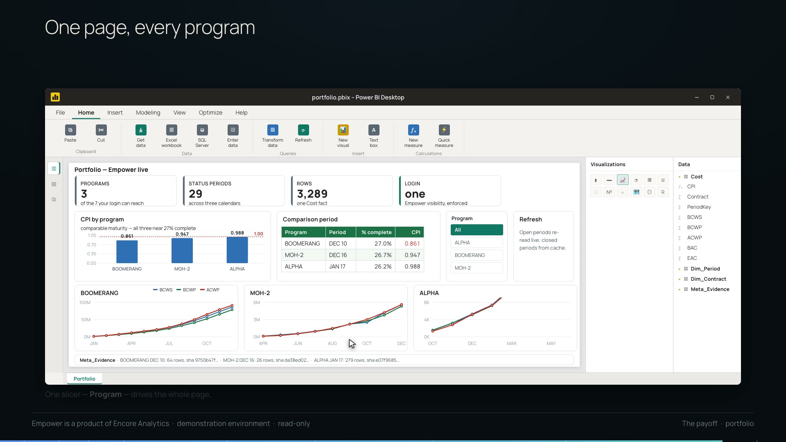Click the Refresh icon in the ribbon
Viewport: 786px width, 442px height.
tap(303, 130)
